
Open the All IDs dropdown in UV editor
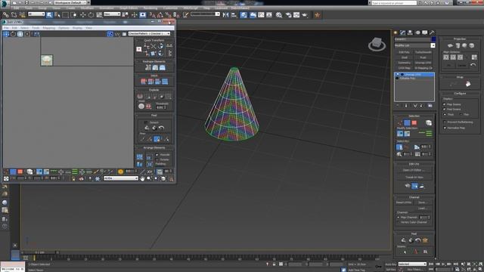[x=121, y=178]
